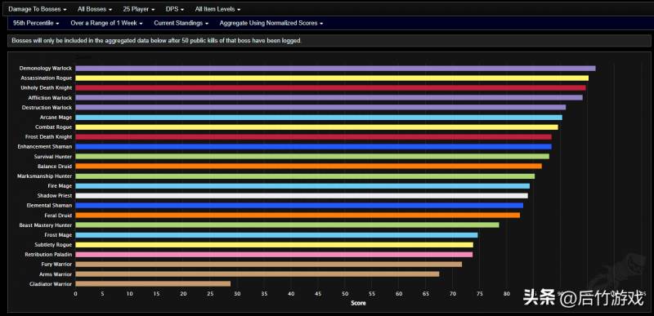Open Aggregate Using Normalized Scores dropdown
654x316 pixels.
tap(271, 24)
